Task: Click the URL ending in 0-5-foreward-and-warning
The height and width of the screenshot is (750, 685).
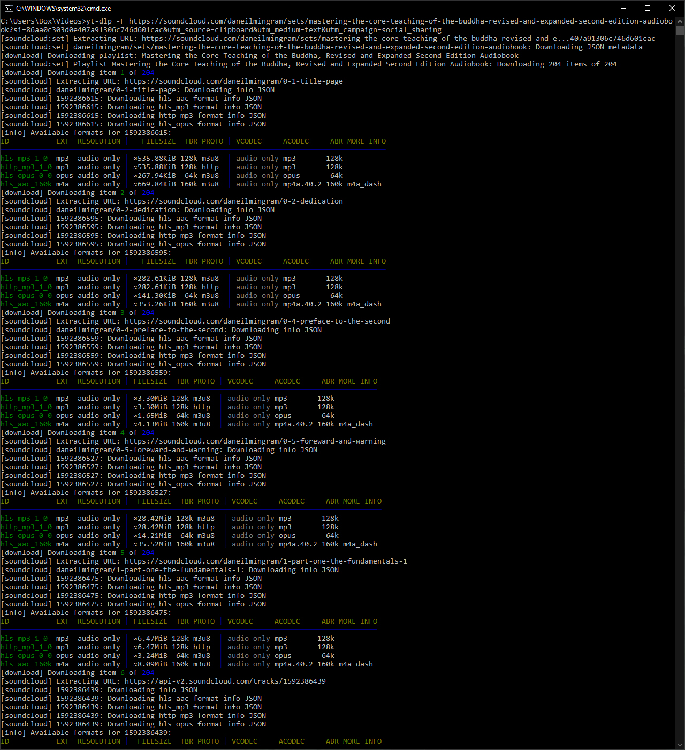Action: [x=255, y=441]
